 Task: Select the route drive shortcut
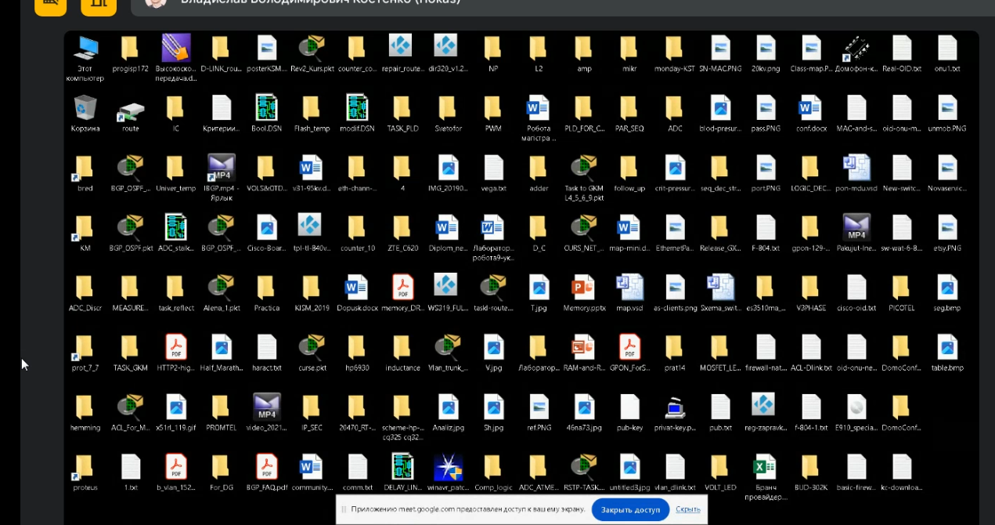131,113
